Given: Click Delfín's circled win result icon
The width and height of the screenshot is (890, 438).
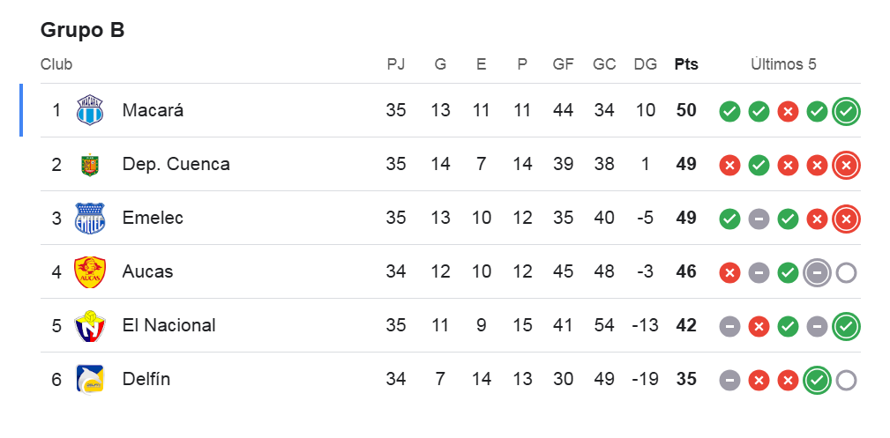Looking at the screenshot, I should (817, 381).
